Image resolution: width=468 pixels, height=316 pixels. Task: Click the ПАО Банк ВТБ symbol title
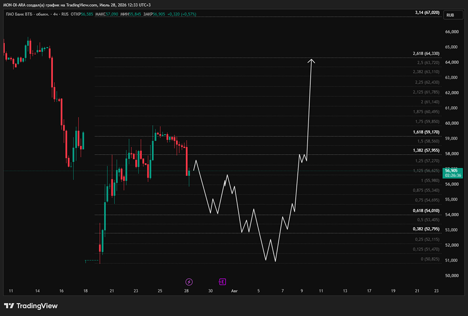pos(27,14)
